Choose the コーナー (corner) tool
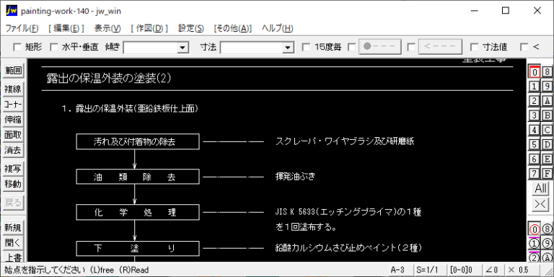This screenshot has width=554, height=277. pos(13,105)
